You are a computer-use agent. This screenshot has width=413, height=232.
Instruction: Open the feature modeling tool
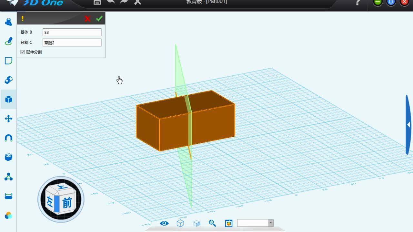click(9, 80)
